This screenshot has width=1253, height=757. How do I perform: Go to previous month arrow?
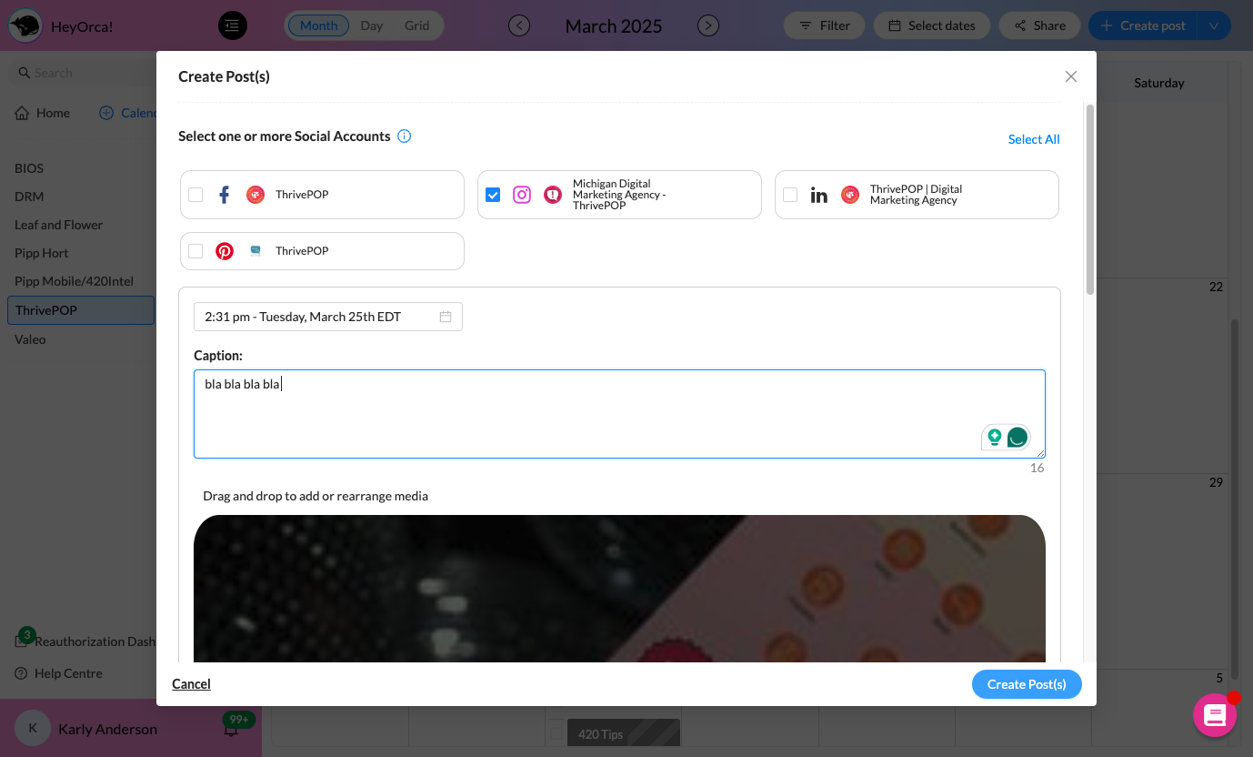(x=519, y=25)
